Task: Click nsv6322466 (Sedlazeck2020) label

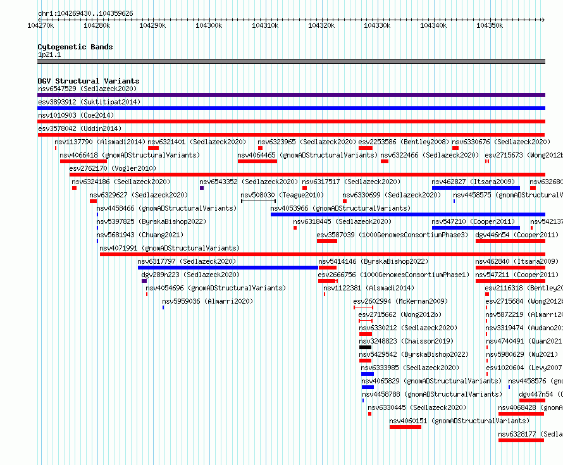Action: pyautogui.click(x=430, y=155)
